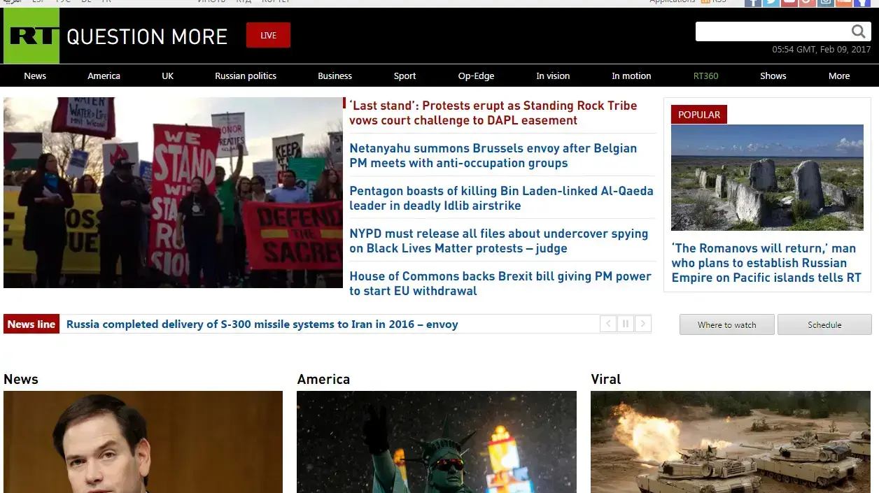Viewport: 879px width, 493px height.
Task: Open NYPD Black Lives Matter files story
Action: (499, 241)
